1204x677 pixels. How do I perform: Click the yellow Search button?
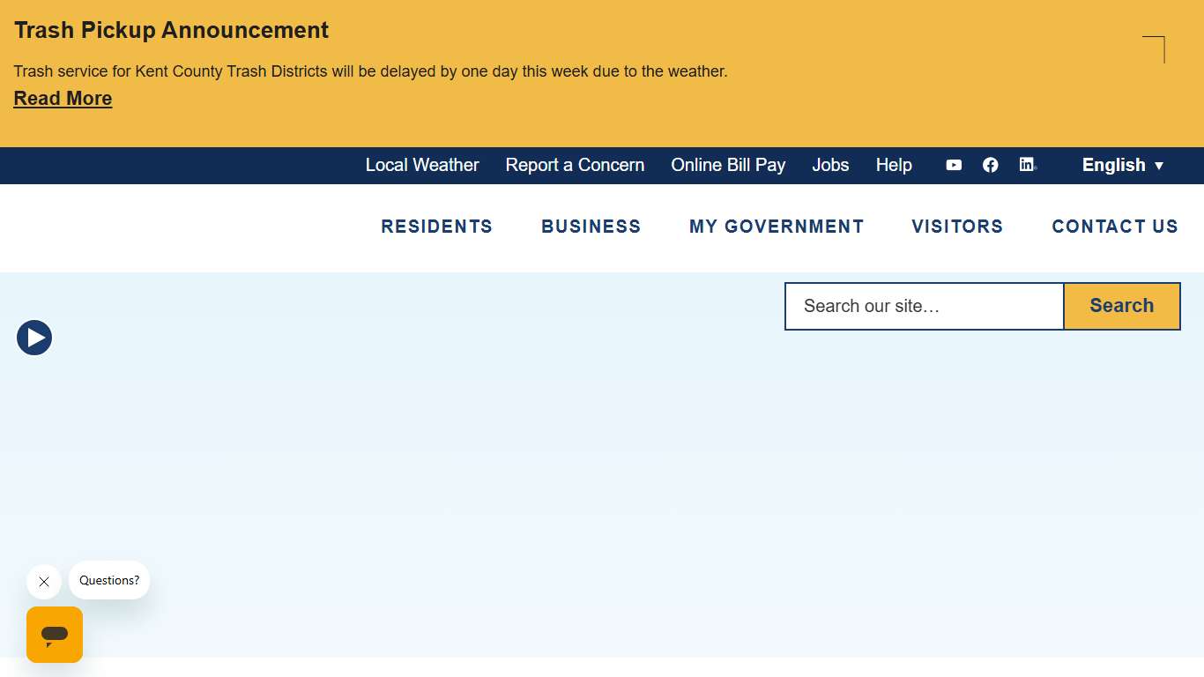(1121, 306)
